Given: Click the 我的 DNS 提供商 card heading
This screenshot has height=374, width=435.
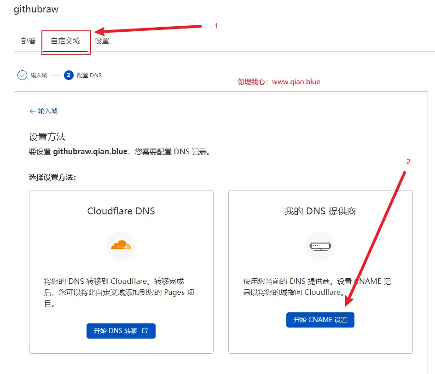Looking at the screenshot, I should pos(320,211).
